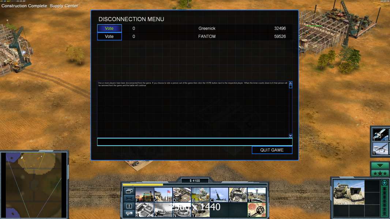
Task: Click the DISCONNECTION MENU title
Action: pyautogui.click(x=131, y=19)
